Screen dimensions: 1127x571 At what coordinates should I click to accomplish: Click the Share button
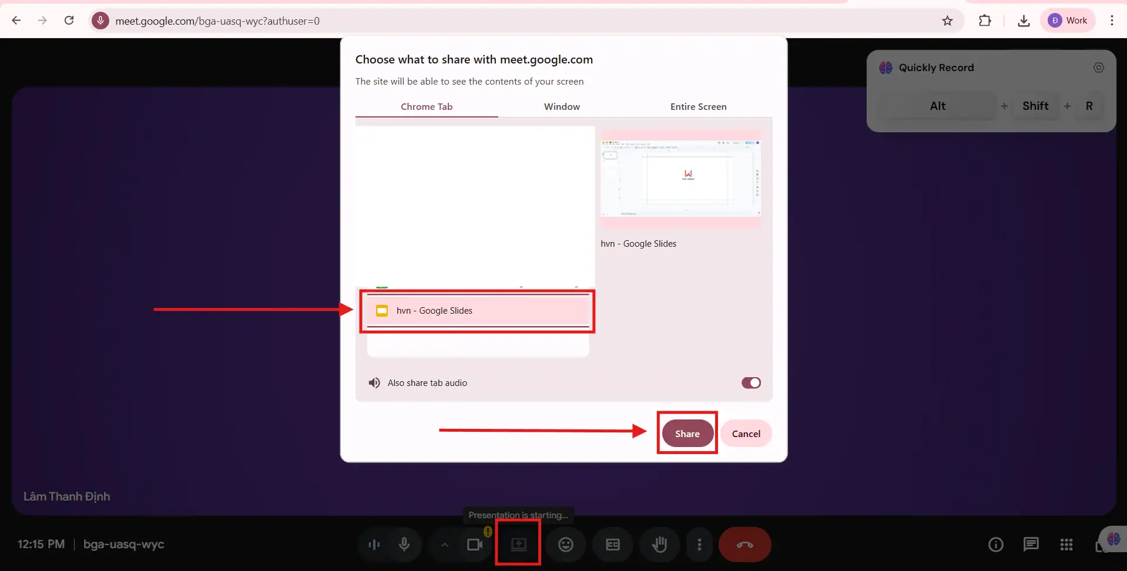coord(687,434)
